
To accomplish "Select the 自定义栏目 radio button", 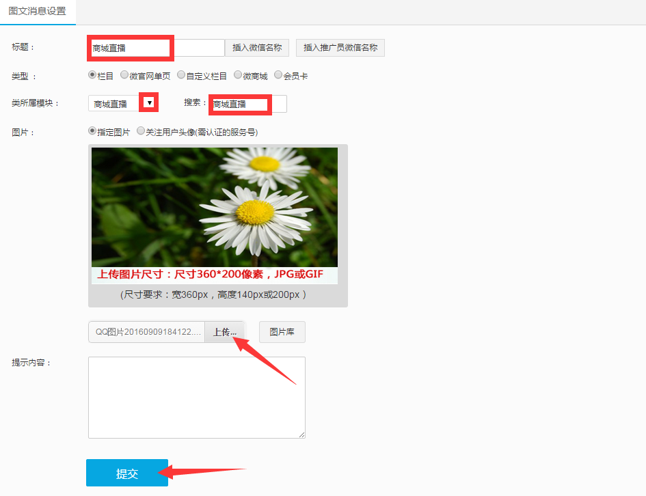I will tap(181, 75).
